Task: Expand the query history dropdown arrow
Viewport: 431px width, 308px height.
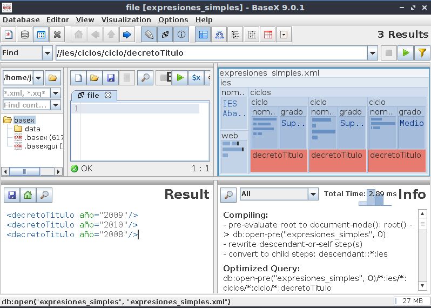Action: (372, 53)
